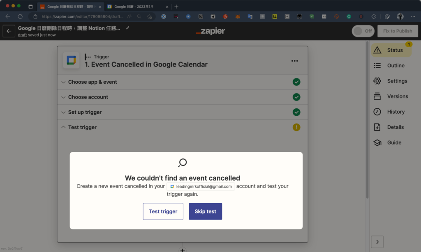Collapse the right sidebar with chevron

pyautogui.click(x=377, y=242)
